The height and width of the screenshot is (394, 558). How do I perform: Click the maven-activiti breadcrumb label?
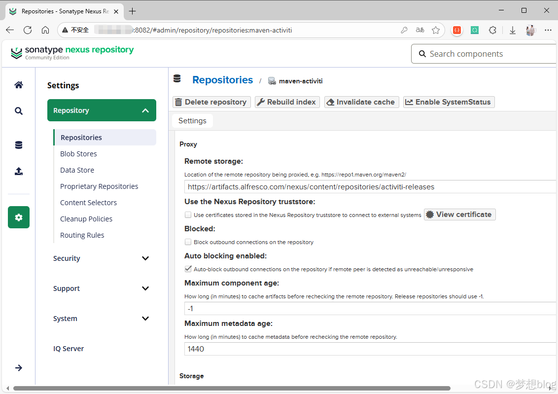click(x=300, y=81)
